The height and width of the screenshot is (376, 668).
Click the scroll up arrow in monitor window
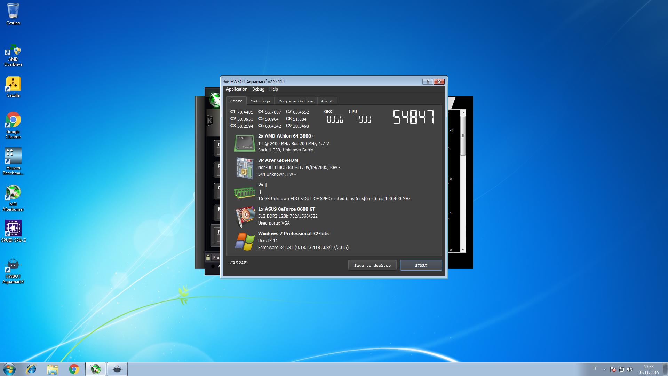[x=463, y=113]
